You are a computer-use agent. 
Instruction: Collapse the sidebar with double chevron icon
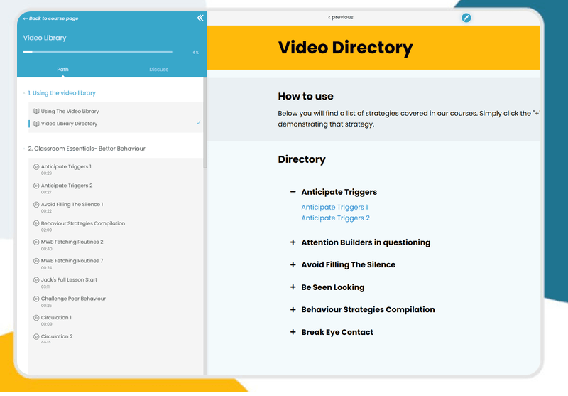[x=200, y=18]
